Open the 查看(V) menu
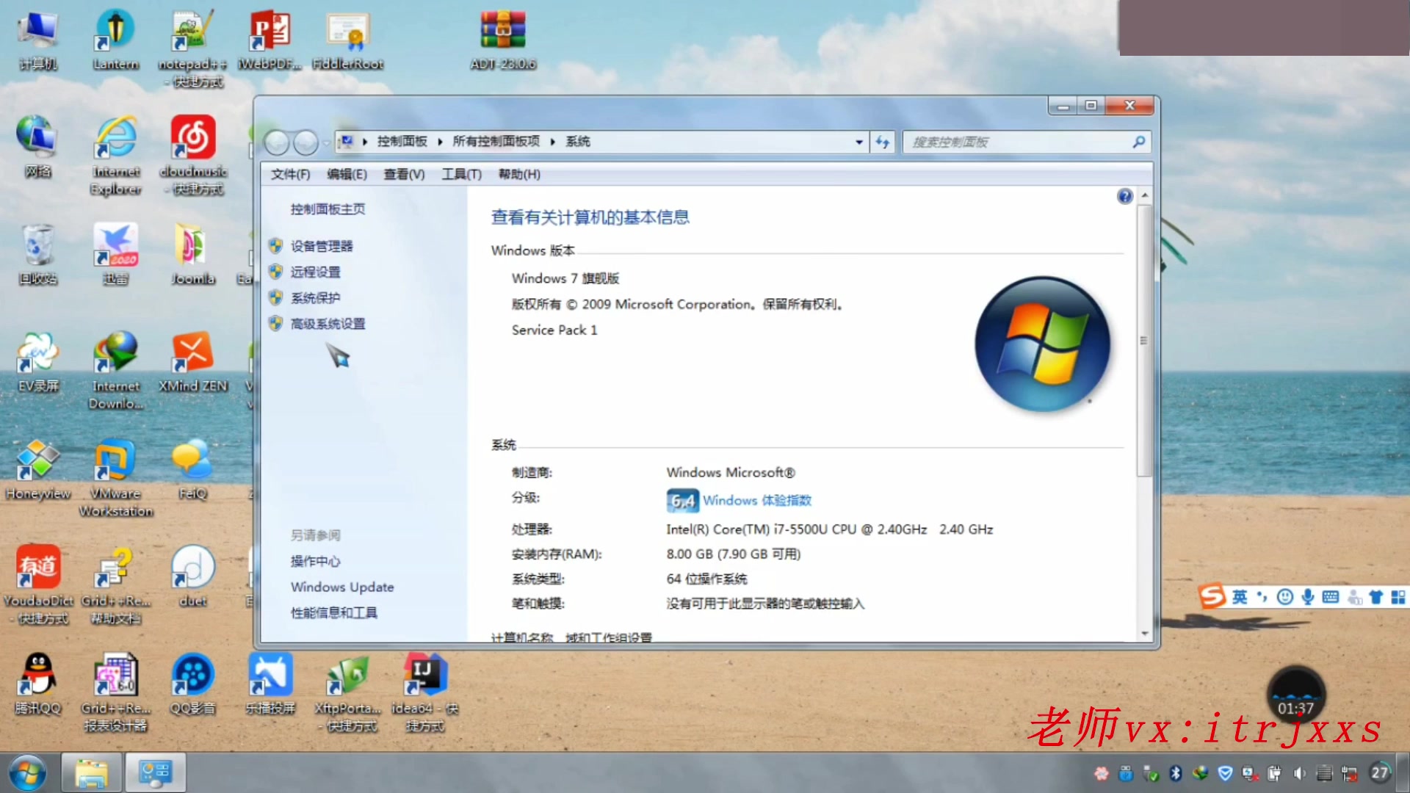Image resolution: width=1410 pixels, height=793 pixels. point(404,174)
